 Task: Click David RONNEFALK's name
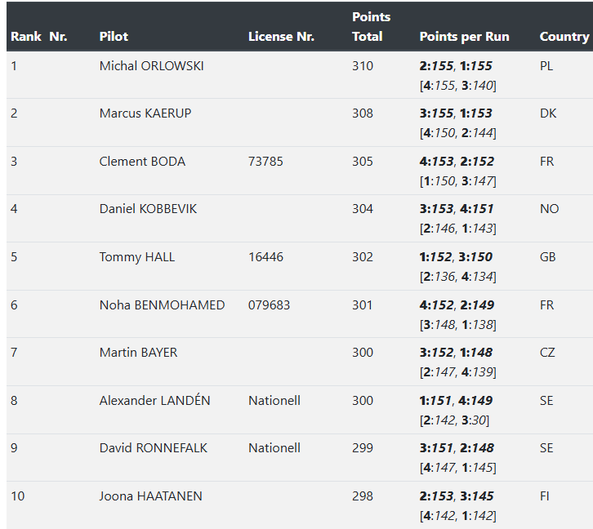pyautogui.click(x=153, y=448)
